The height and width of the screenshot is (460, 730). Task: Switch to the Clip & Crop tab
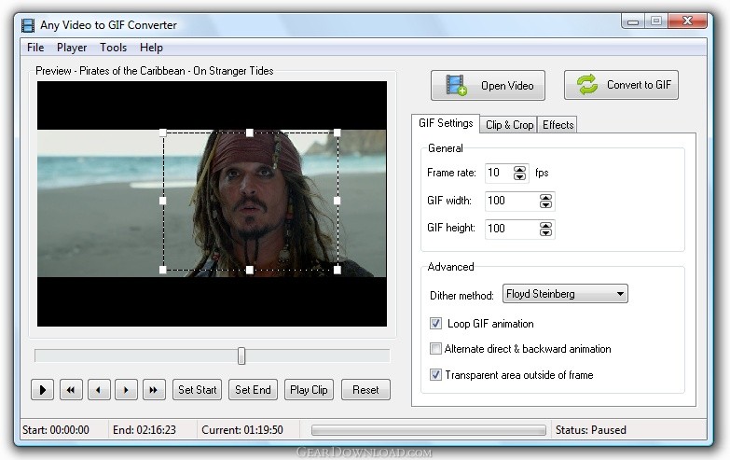[509, 125]
